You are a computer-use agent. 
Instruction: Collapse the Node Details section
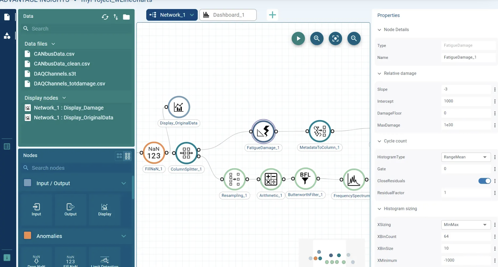[x=379, y=30]
